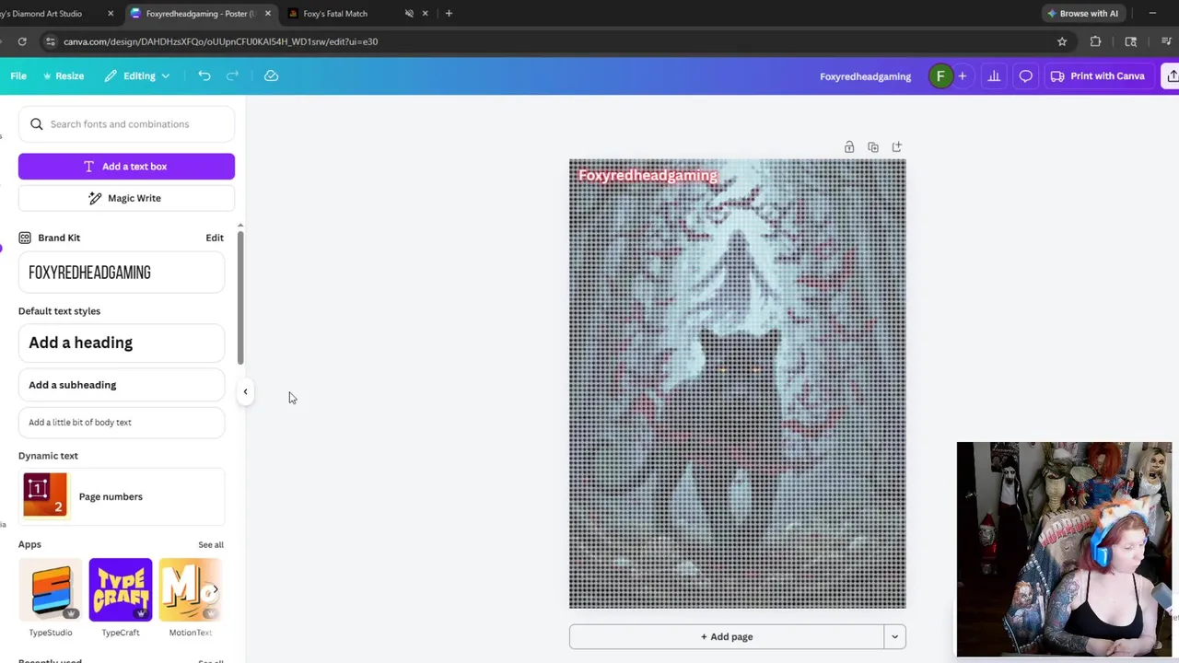Click the Search fonts and combinations field
Viewport: 1179px width, 663px height.
coord(126,124)
